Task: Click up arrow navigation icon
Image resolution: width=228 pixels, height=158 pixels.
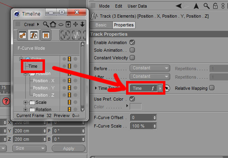Action: (196, 6)
